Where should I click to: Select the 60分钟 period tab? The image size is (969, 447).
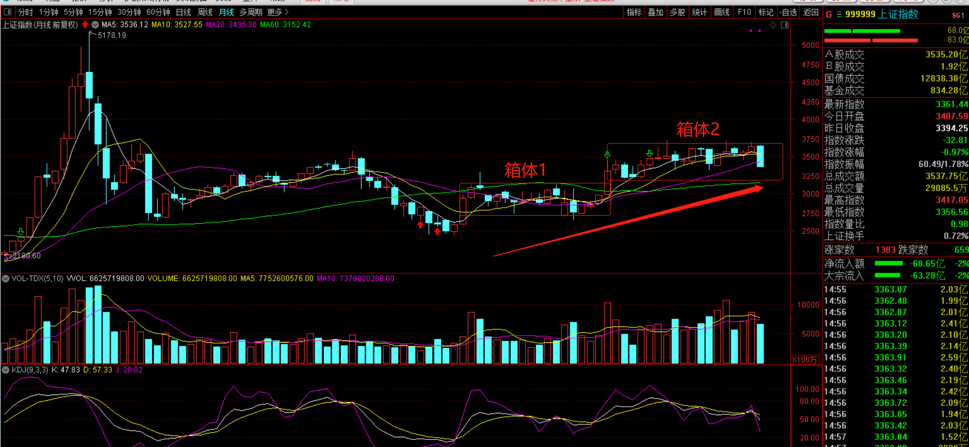158,12
